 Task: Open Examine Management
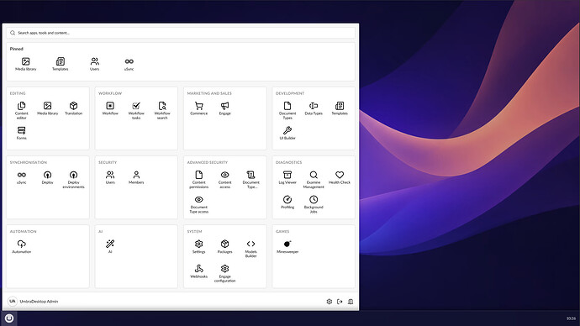point(314,180)
